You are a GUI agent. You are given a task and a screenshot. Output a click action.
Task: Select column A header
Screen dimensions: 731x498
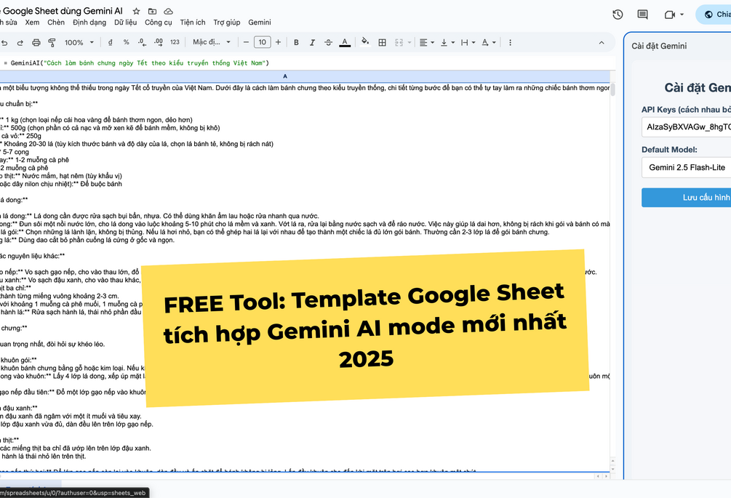tap(285, 76)
